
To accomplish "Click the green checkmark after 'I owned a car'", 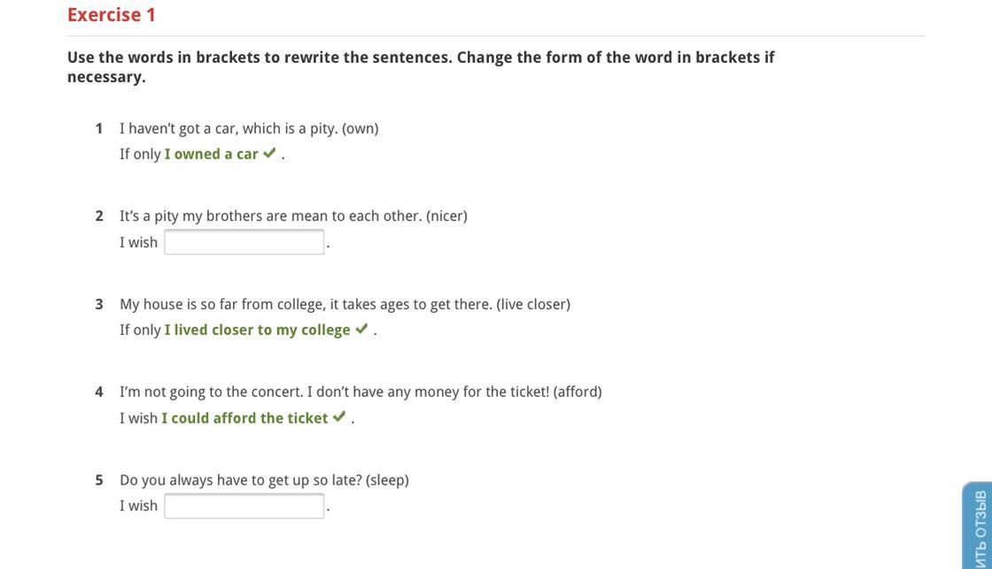I will pyautogui.click(x=269, y=153).
